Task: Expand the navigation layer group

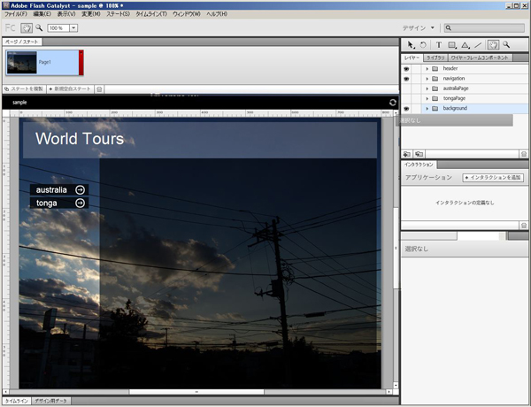Action: tap(427, 79)
